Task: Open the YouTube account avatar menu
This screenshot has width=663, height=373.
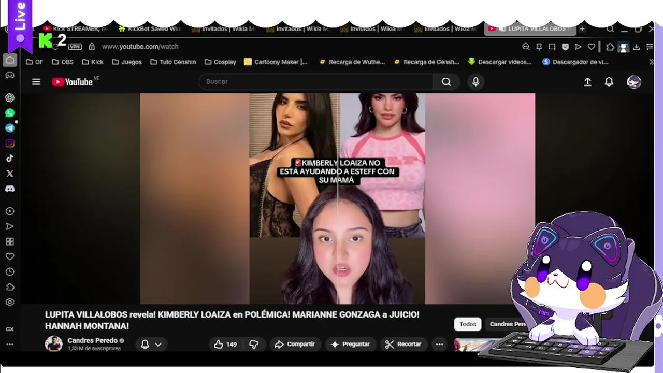Action: (634, 82)
